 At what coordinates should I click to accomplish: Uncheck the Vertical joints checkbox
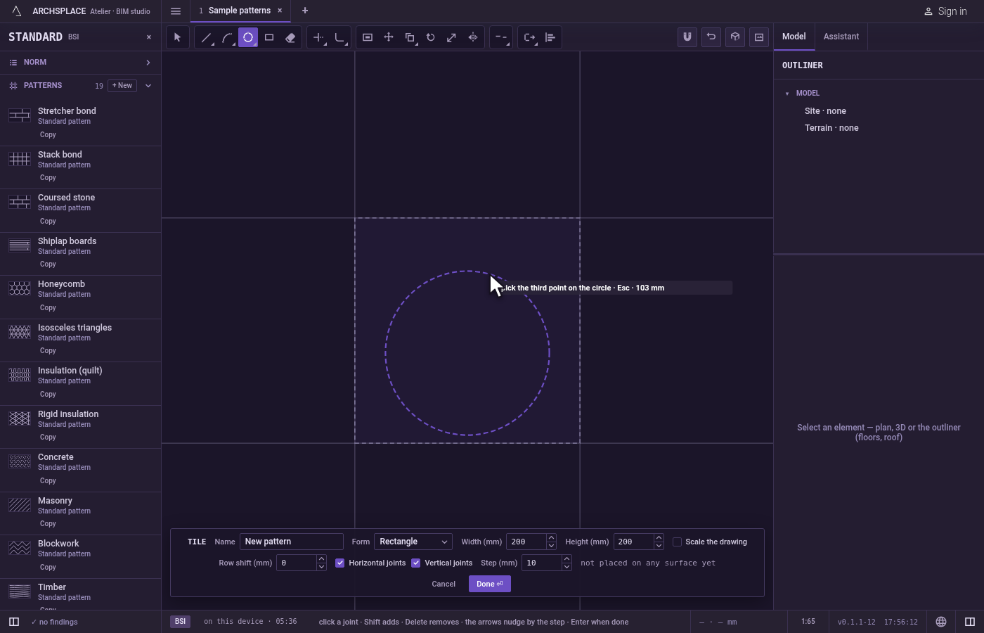(x=416, y=563)
